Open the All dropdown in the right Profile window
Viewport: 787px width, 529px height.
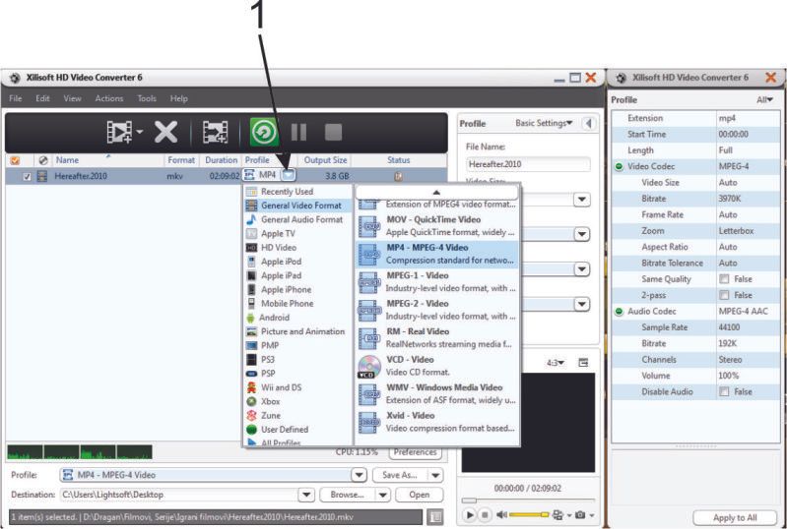[764, 99]
